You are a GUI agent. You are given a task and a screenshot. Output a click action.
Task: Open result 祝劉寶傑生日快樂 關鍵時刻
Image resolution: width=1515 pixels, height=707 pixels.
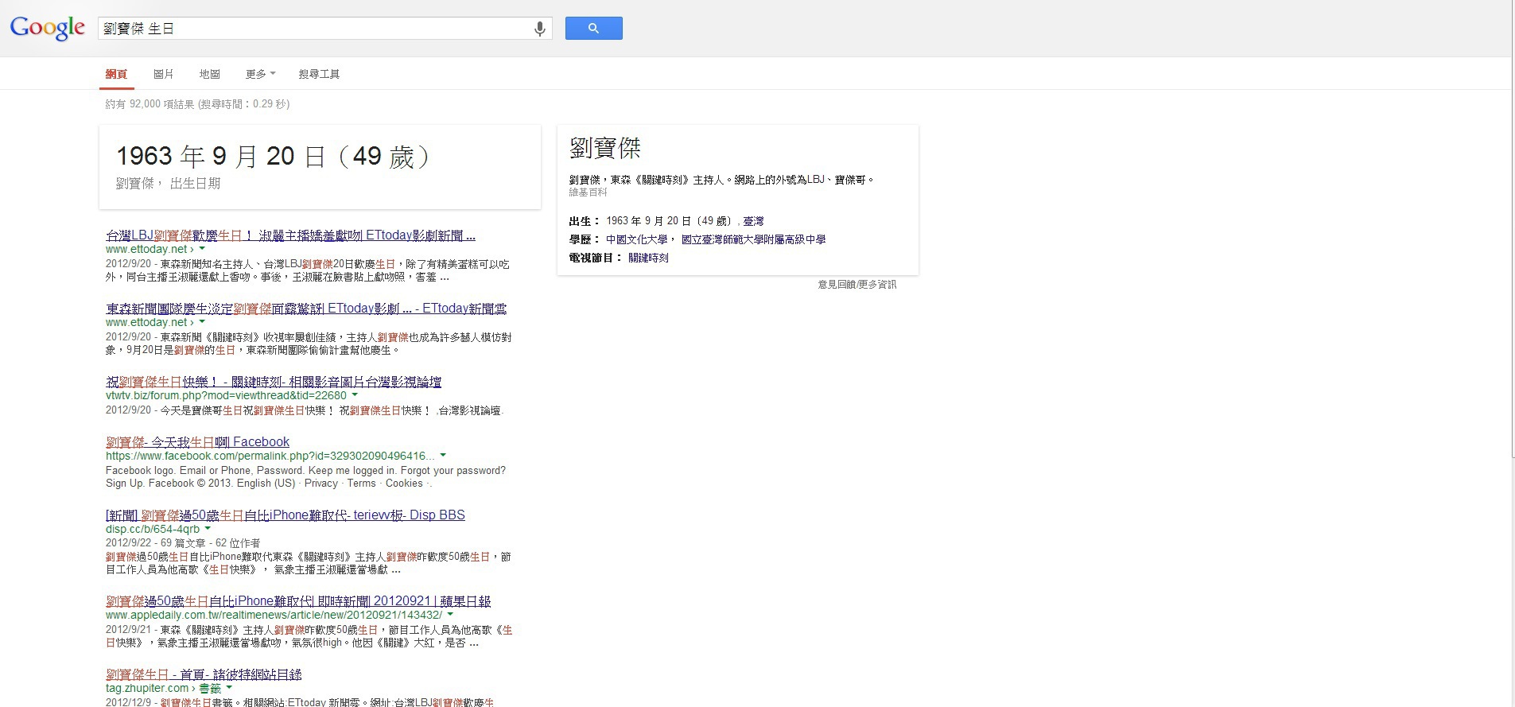point(274,382)
